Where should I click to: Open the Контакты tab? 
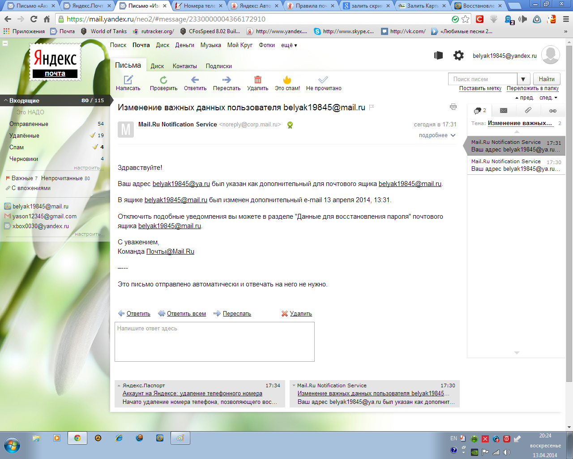pyautogui.click(x=185, y=66)
